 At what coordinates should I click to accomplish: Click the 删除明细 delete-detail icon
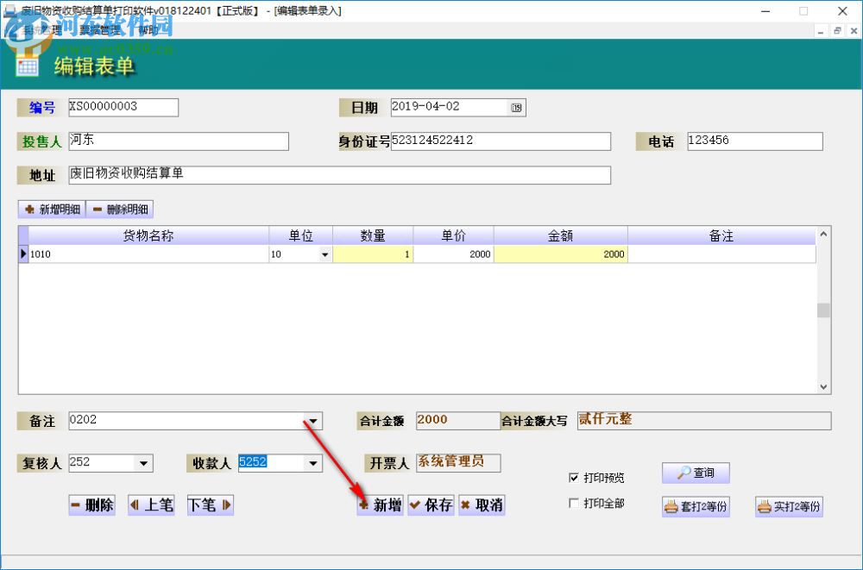point(97,209)
